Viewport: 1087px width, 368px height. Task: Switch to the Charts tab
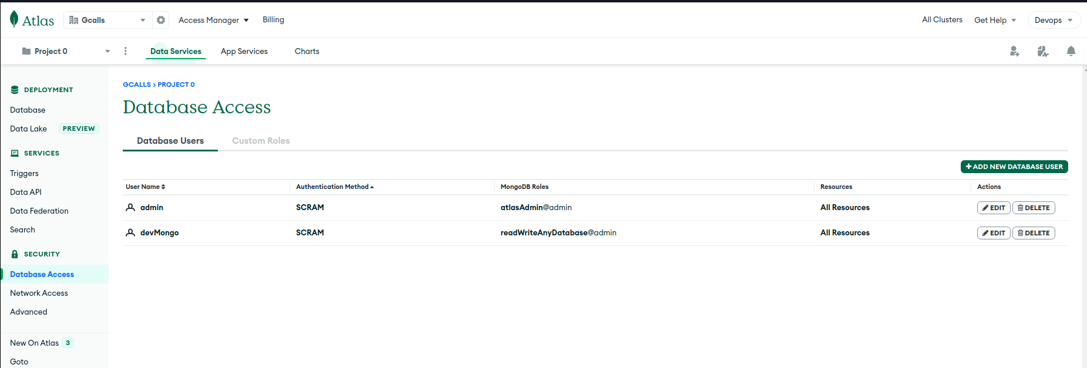(307, 51)
